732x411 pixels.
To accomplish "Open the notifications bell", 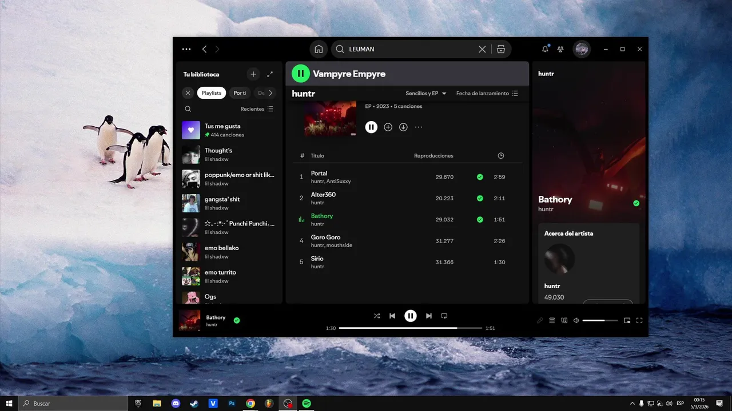I will 545,49.
